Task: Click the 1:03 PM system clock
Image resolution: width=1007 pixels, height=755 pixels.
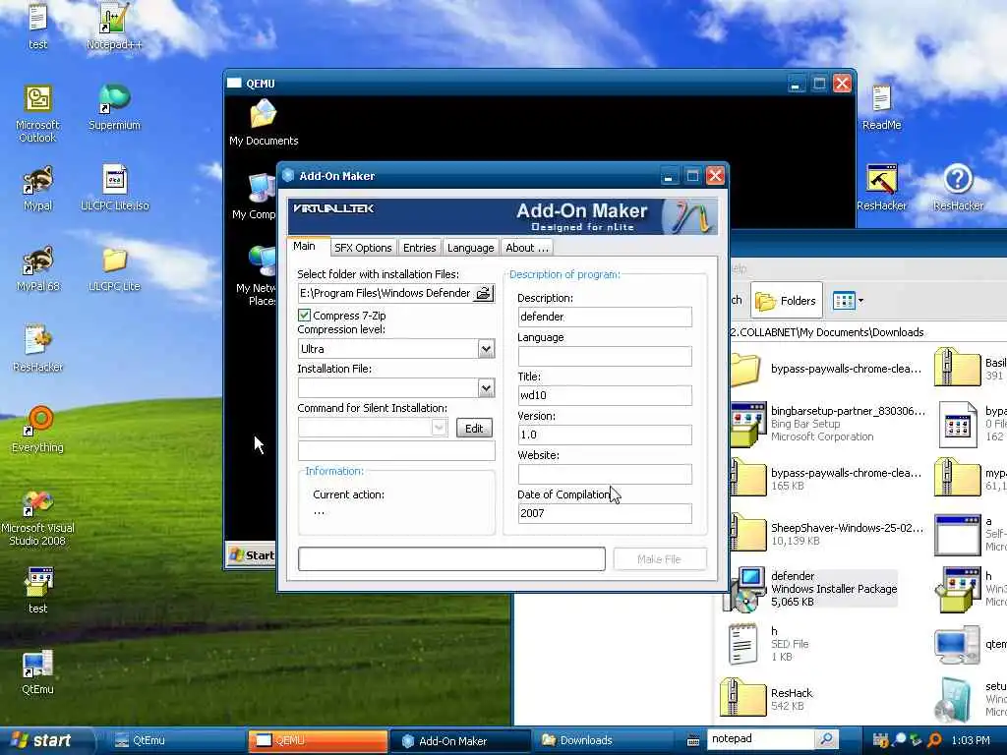Action: click(971, 740)
